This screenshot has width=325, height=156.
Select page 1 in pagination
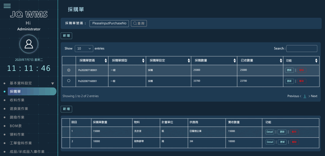(305, 96)
